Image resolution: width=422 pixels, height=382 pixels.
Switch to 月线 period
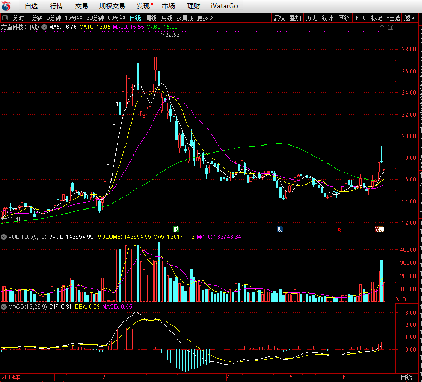(167, 18)
